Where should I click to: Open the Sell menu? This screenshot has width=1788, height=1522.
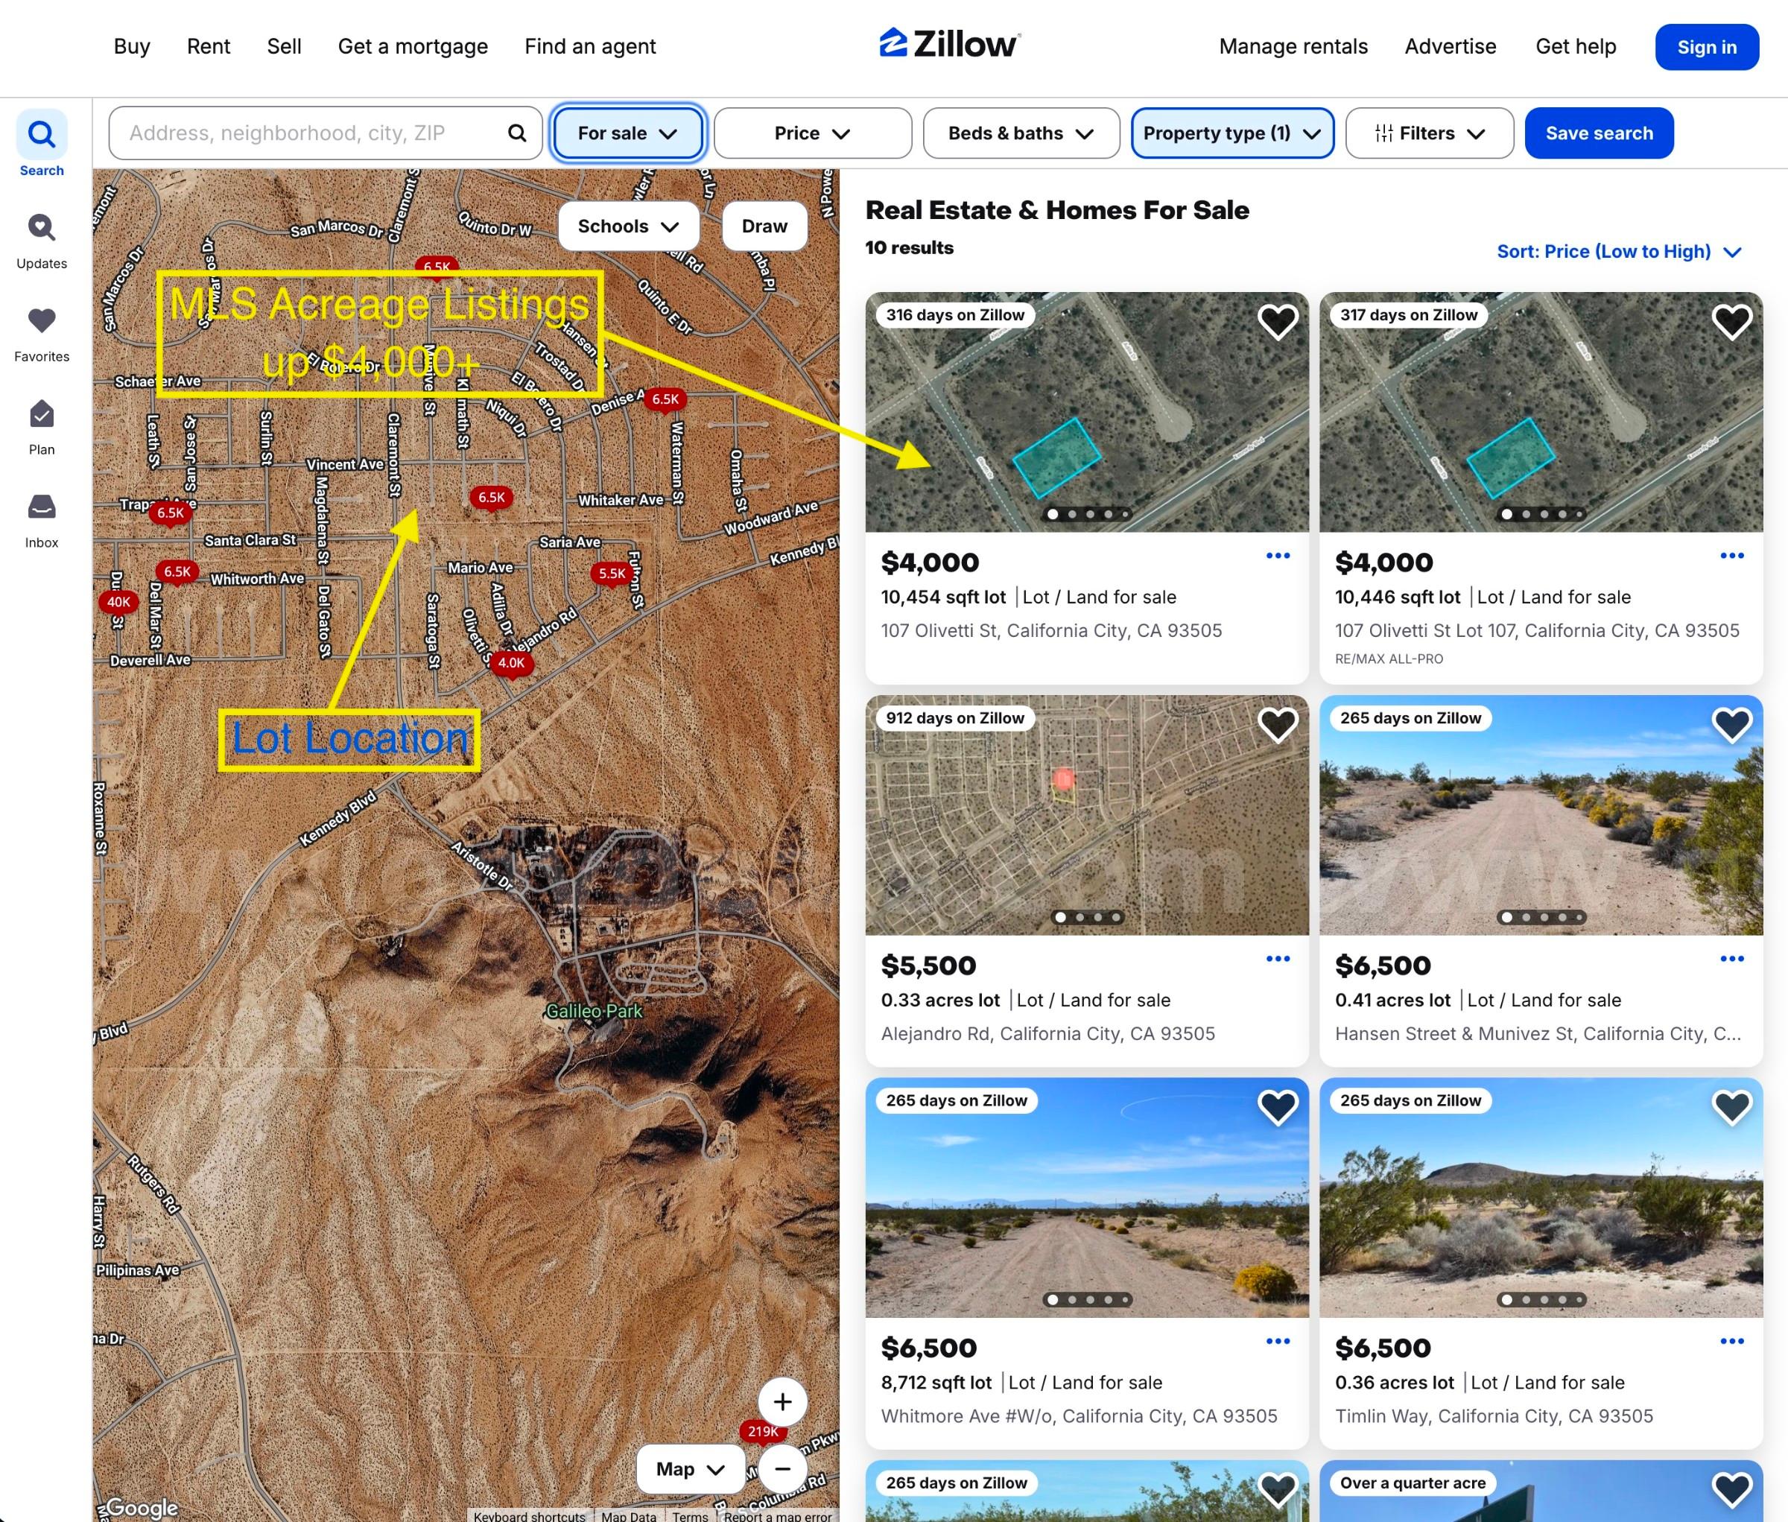coord(284,45)
